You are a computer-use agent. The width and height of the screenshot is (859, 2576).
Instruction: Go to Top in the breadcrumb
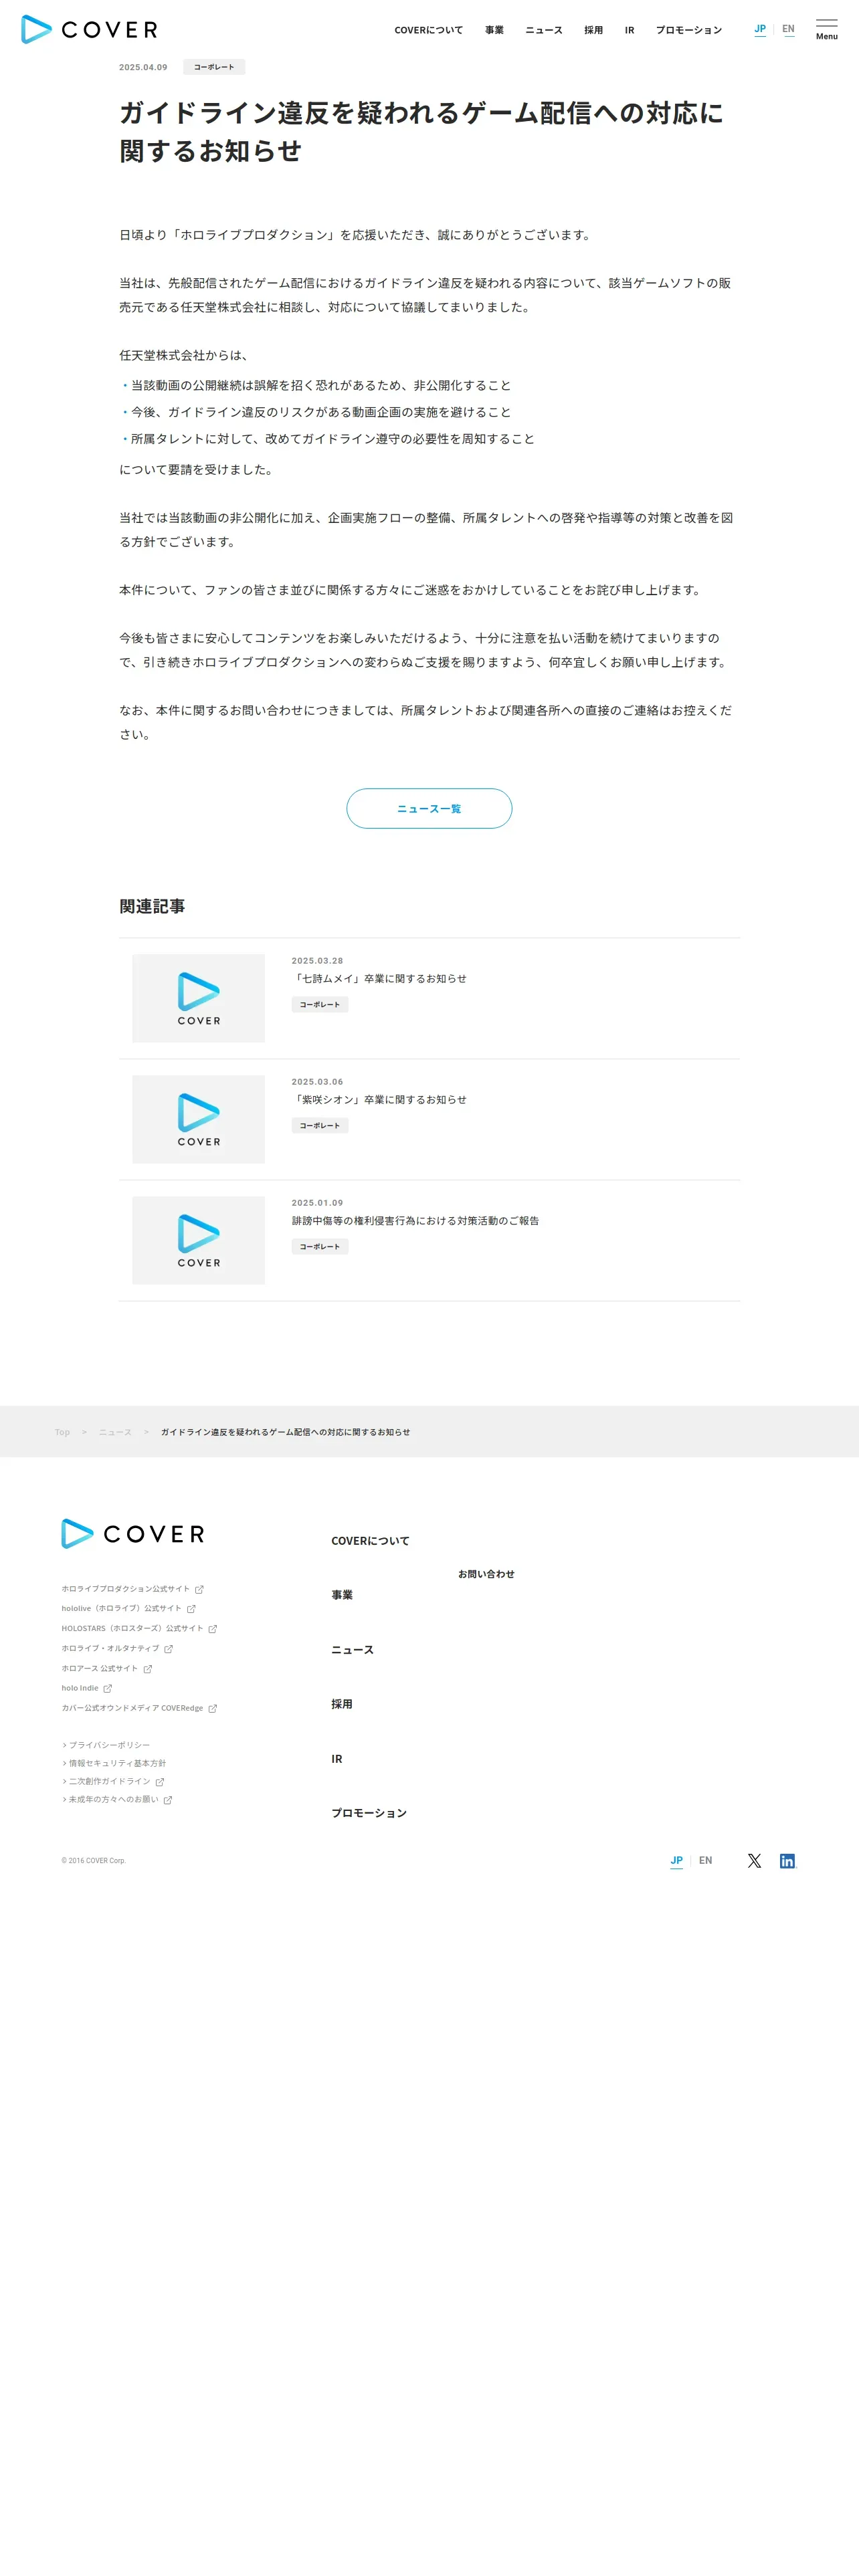62,1432
